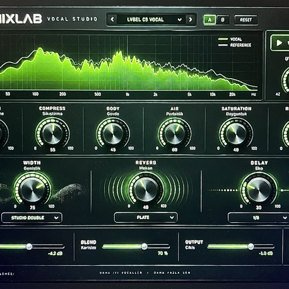Click the RESET button
The image size is (289, 289).
pyautogui.click(x=246, y=20)
